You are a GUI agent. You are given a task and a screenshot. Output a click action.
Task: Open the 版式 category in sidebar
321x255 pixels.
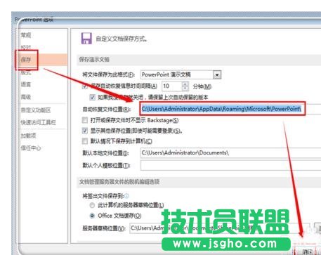(x=26, y=72)
